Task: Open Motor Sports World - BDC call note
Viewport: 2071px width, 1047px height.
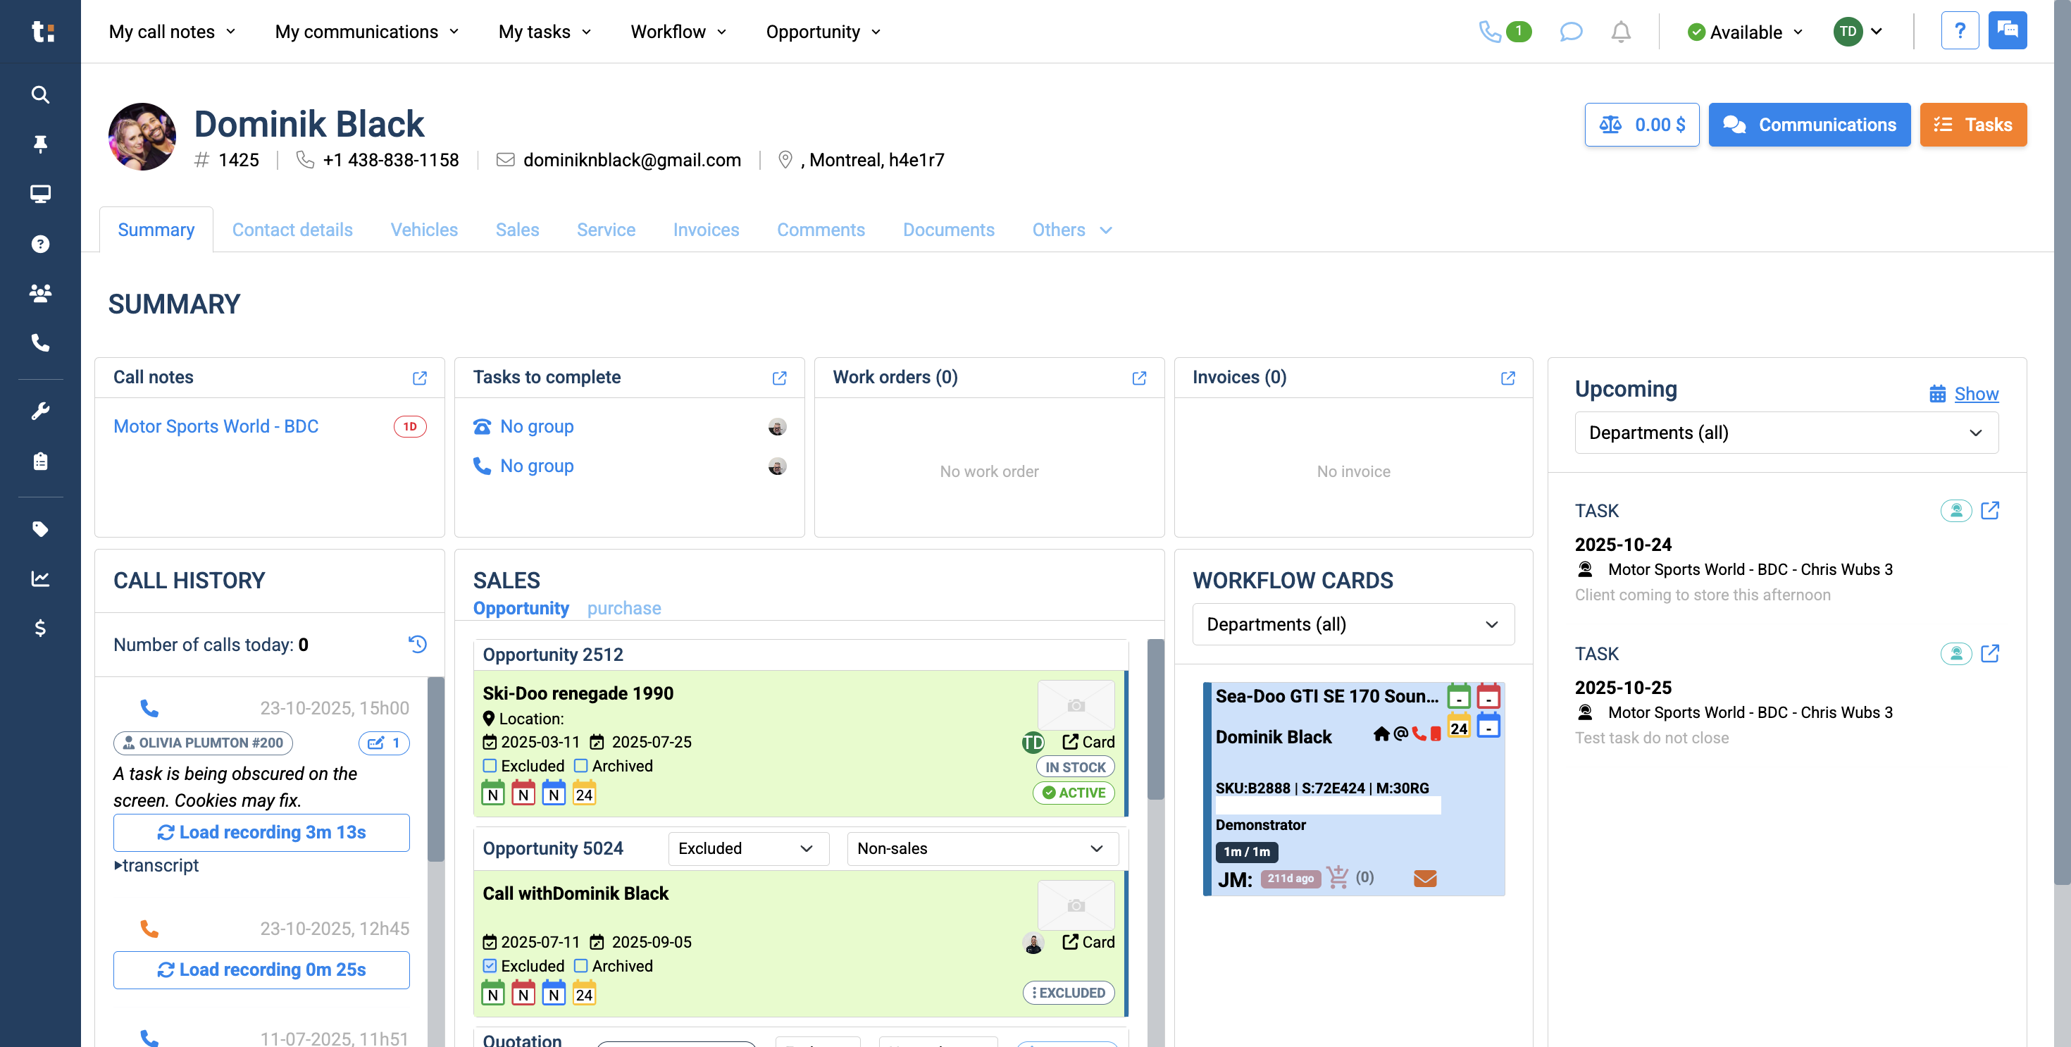Action: 216,426
